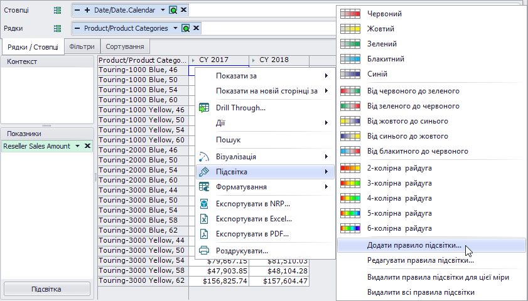Click the export to Excel icon
The height and width of the screenshot is (301, 528).
pyautogui.click(x=204, y=219)
